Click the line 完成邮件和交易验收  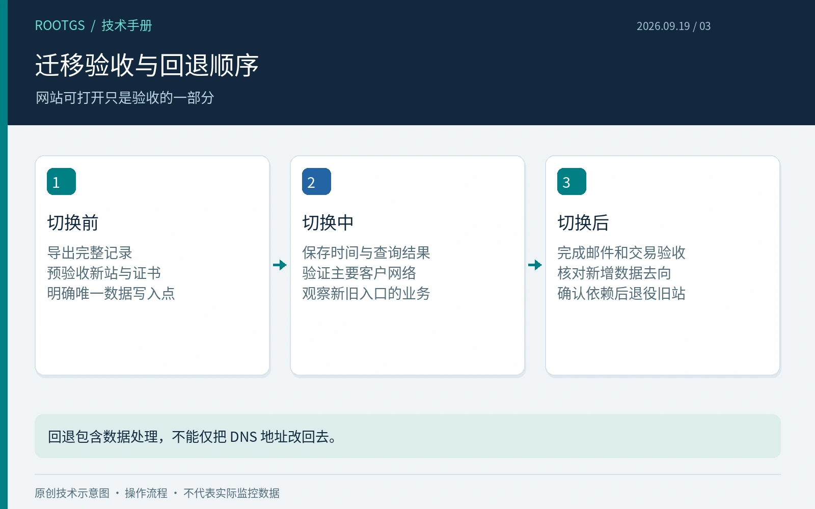point(621,253)
